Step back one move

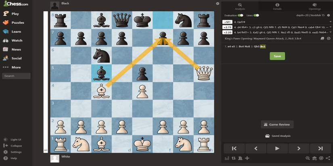[x=256, y=149]
